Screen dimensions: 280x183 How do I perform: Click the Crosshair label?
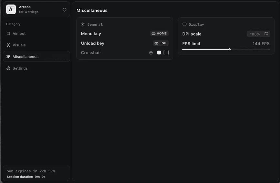91,53
